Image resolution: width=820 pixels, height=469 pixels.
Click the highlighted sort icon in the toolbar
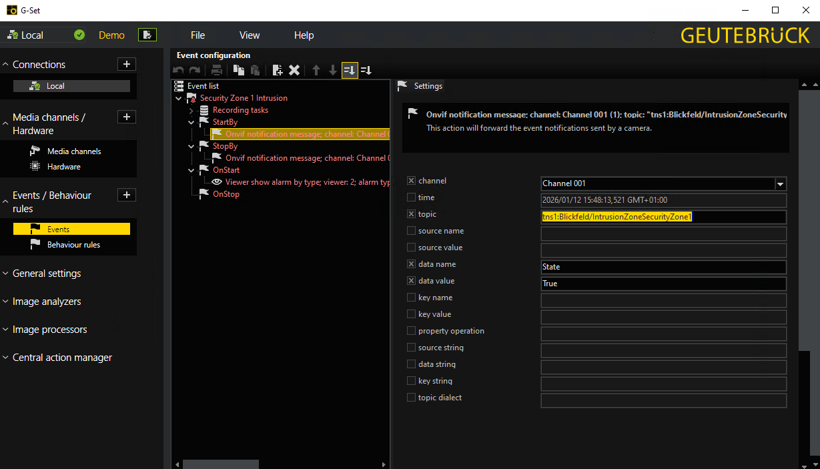coord(350,70)
